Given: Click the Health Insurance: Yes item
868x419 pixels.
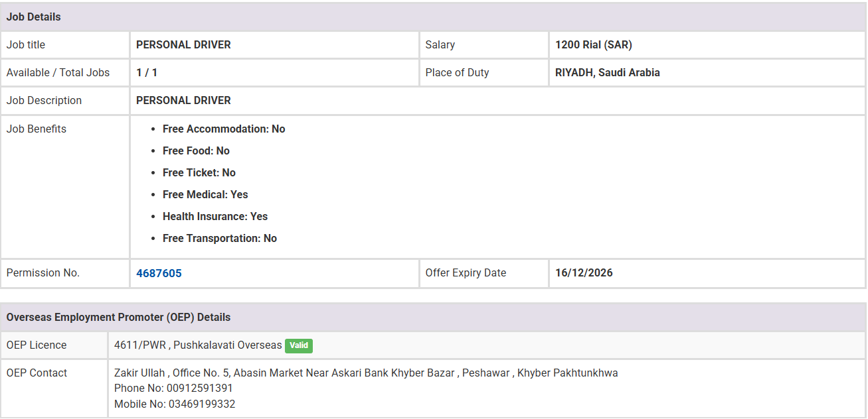Looking at the screenshot, I should pyautogui.click(x=215, y=217).
